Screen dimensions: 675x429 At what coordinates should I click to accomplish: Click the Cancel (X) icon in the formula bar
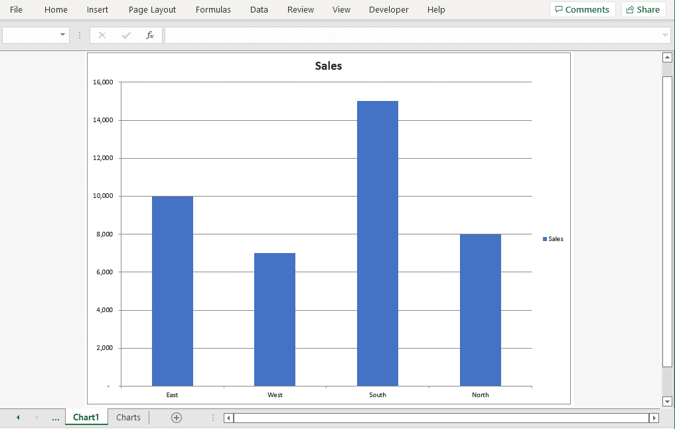click(101, 35)
